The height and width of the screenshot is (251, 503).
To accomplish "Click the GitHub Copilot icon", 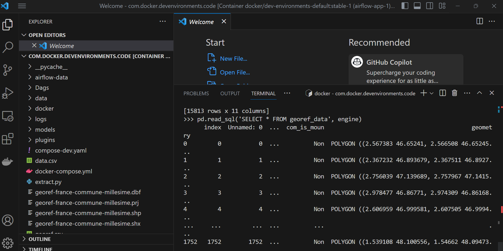I will 357,62.
